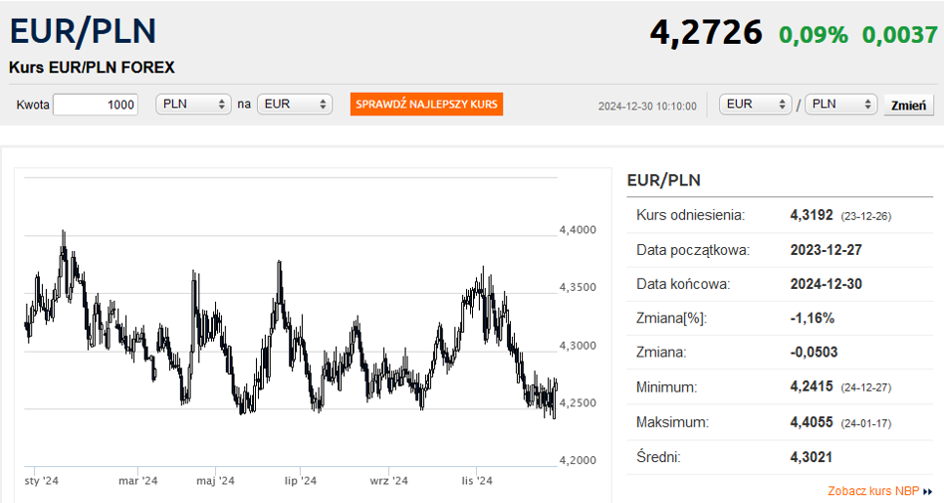Open the EUR target currency dropdown after 'na'

coord(295,105)
